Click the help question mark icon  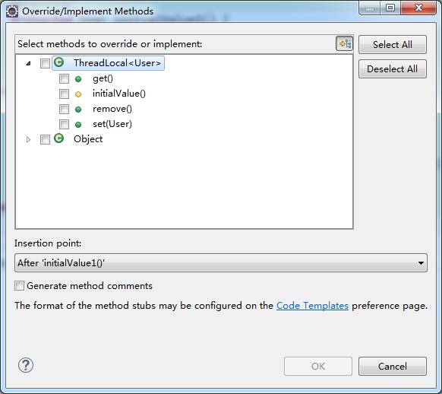pos(26,365)
